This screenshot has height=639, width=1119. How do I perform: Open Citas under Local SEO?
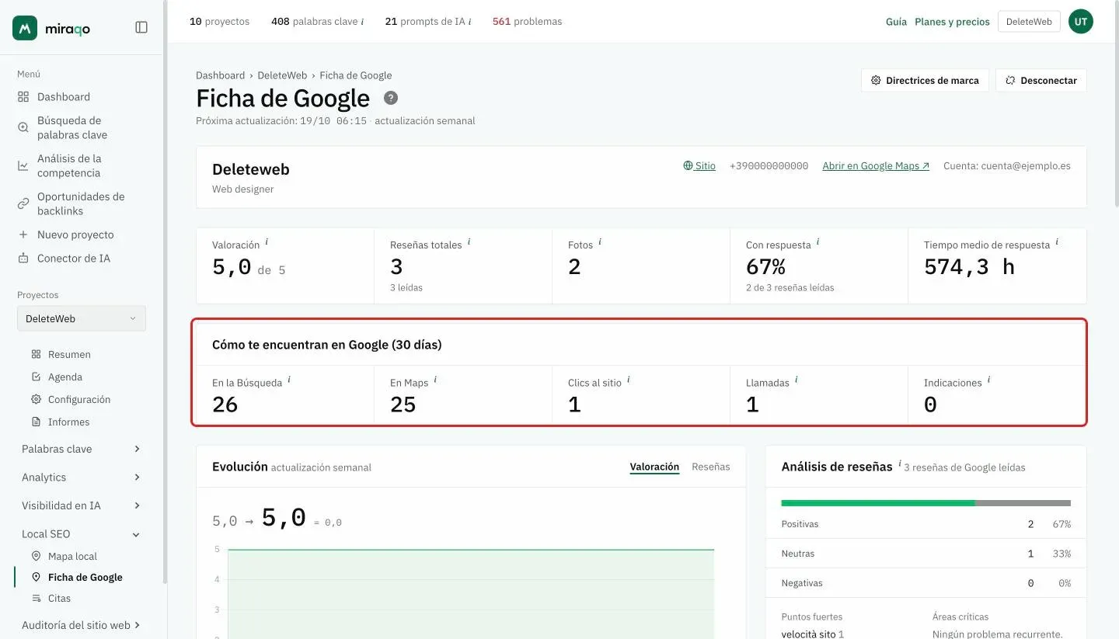pos(59,599)
